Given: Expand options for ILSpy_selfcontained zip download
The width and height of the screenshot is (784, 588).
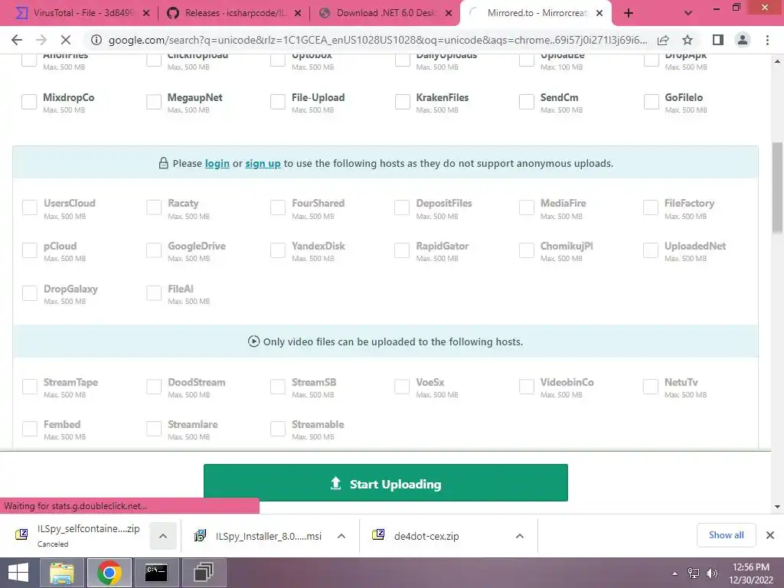Looking at the screenshot, I should 163,536.
